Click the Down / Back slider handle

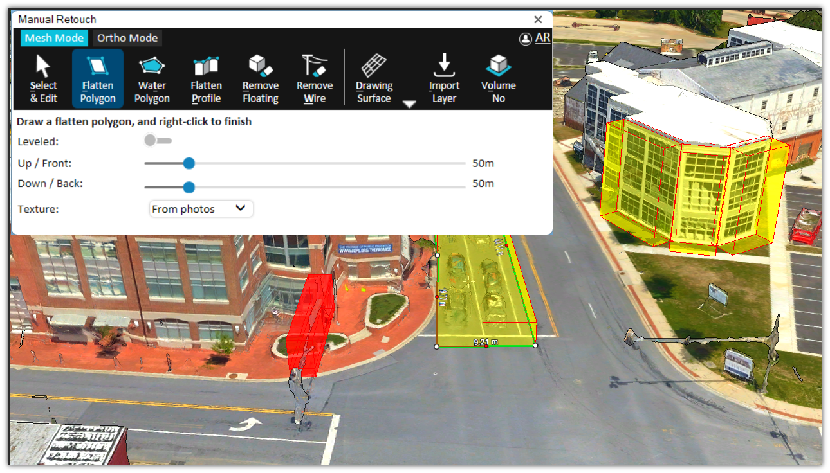189,187
